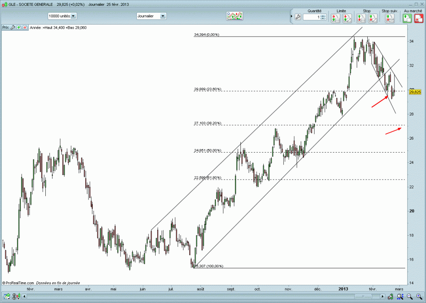426x303 pixels.
Task: Click the first Limite order icon
Action: coord(335,18)
